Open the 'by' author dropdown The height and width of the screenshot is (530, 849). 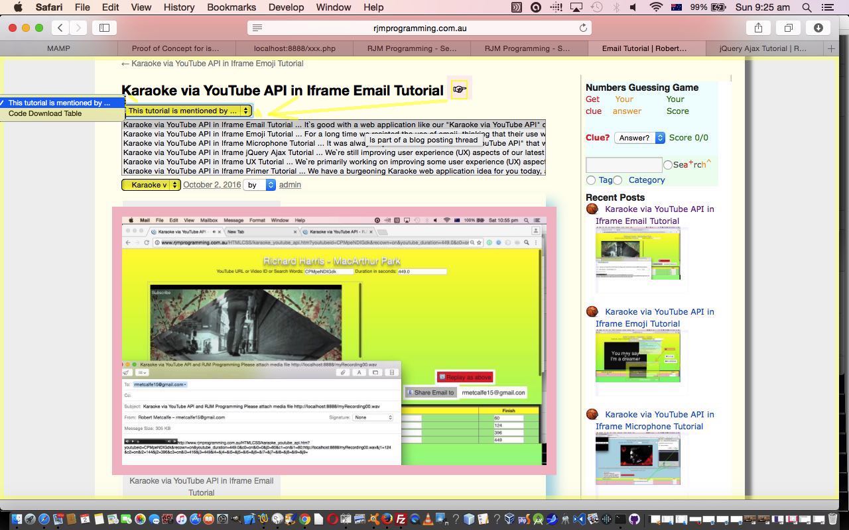tap(259, 185)
